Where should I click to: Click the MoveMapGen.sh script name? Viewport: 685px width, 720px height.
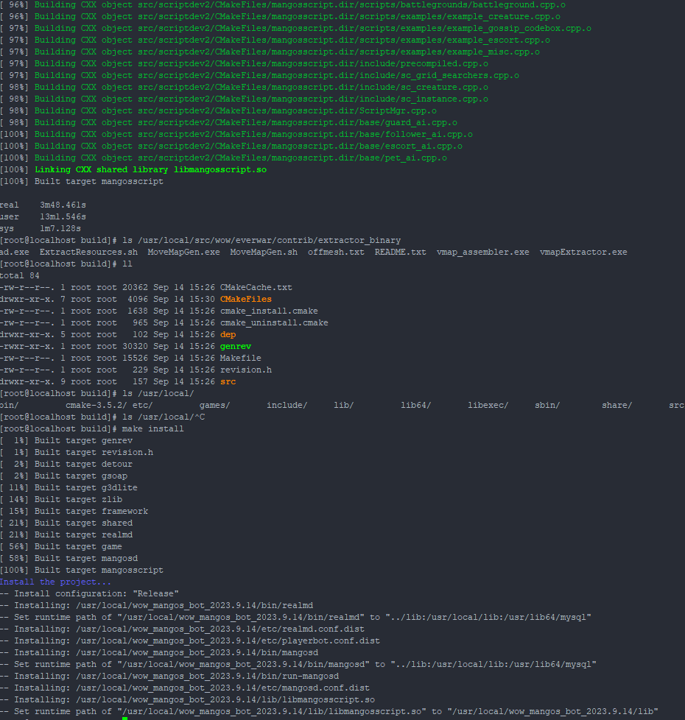click(x=264, y=252)
